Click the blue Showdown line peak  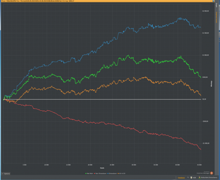pyautogui.click(x=180, y=18)
